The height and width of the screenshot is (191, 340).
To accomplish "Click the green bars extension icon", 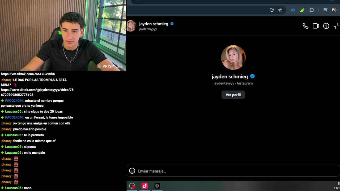I will [x=302, y=10].
